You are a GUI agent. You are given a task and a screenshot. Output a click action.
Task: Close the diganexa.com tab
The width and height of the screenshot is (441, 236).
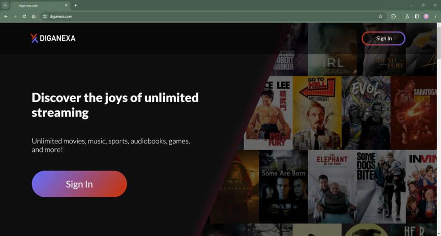click(x=66, y=5)
